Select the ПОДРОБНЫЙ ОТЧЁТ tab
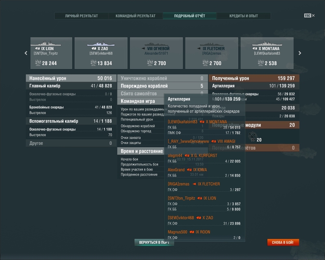325x260 pixels. [x=190, y=16]
